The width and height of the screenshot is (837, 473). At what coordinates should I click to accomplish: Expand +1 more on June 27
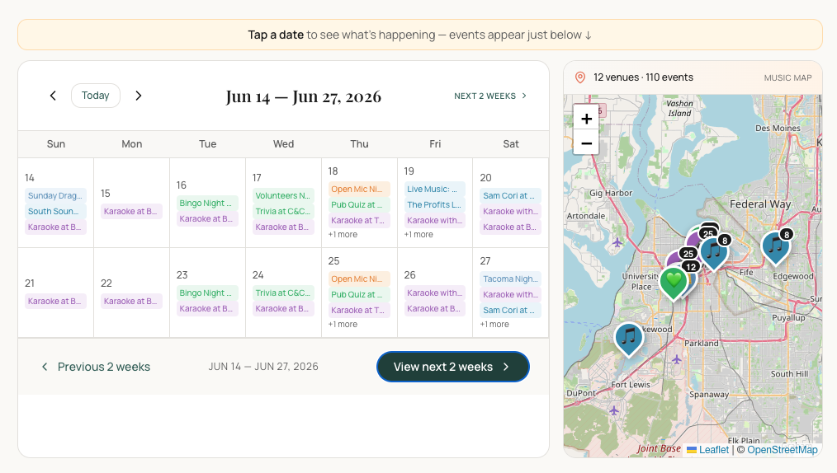point(494,325)
